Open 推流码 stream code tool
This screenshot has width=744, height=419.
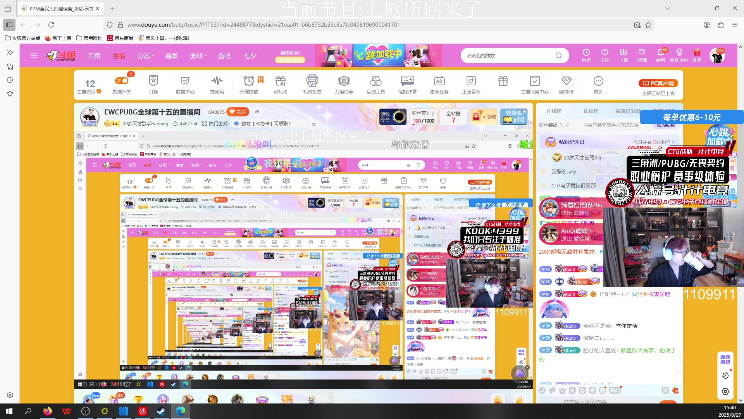(x=217, y=85)
